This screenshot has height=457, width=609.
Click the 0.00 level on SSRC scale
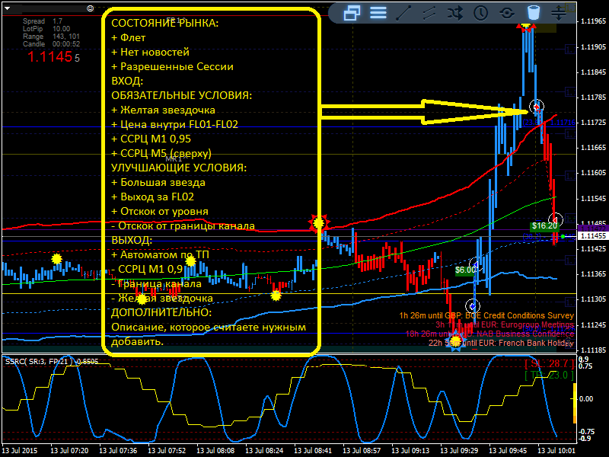[586, 398]
